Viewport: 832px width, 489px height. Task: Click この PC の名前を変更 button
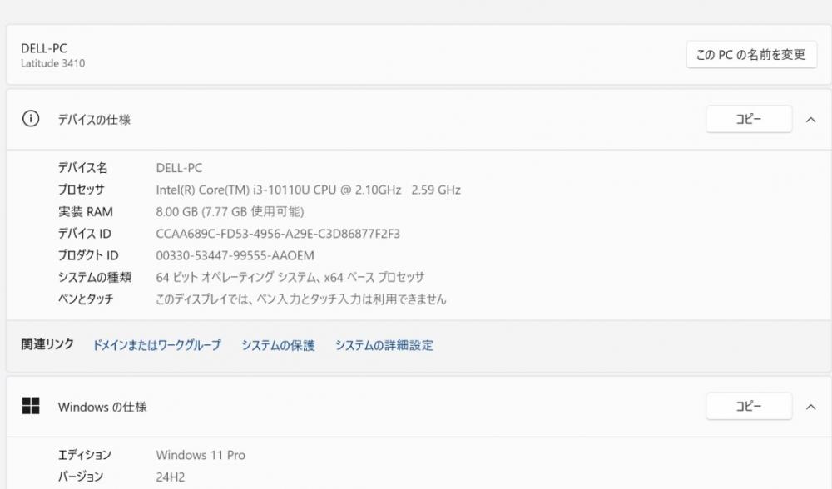tap(751, 55)
